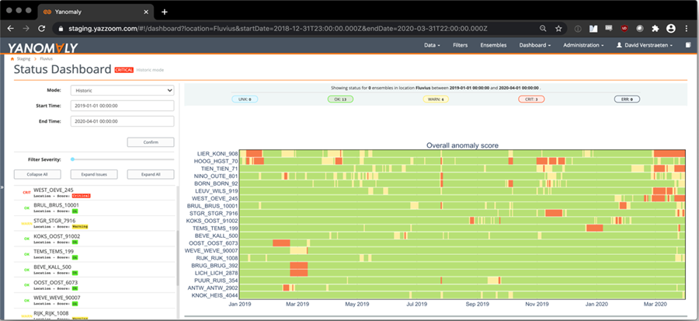Image resolution: width=699 pixels, height=321 pixels.
Task: Open the document icon at navbar right
Action: (688, 45)
